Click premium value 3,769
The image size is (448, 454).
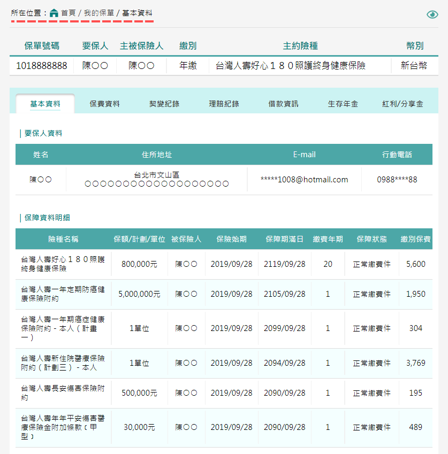415,363
